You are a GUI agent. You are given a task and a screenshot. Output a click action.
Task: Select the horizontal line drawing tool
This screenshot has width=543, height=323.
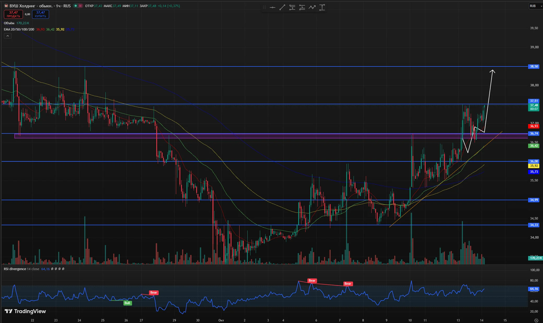pos(272,8)
